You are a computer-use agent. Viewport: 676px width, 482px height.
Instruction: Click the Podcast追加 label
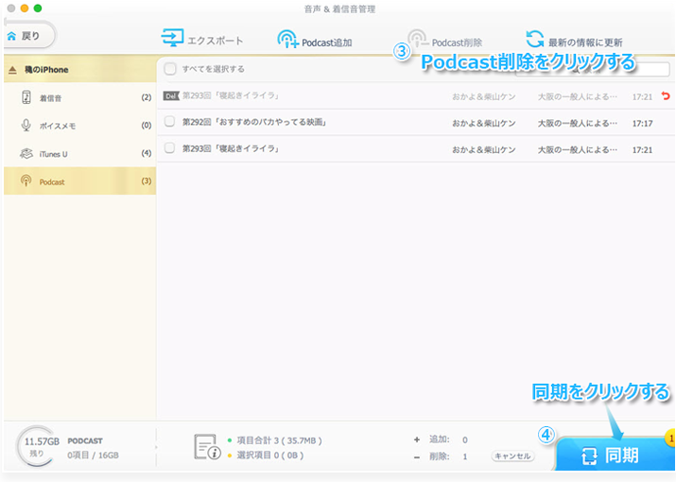click(327, 43)
